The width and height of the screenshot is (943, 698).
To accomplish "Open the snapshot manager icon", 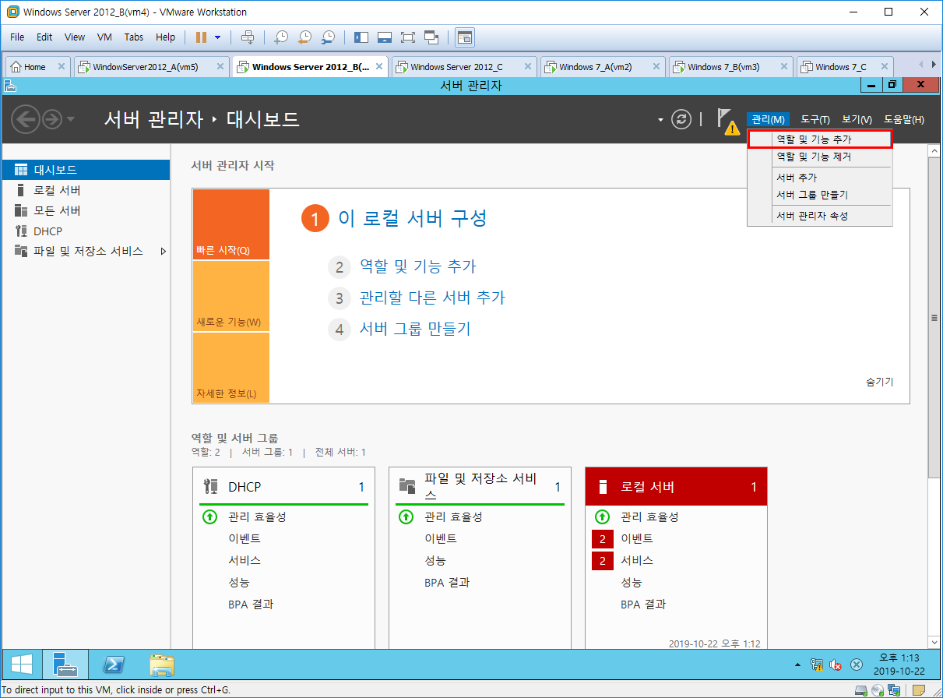I will [329, 37].
